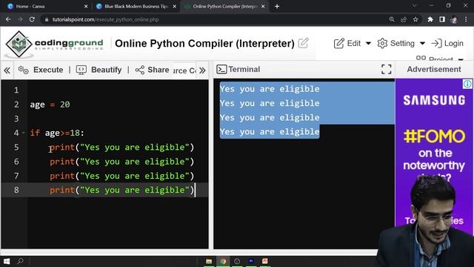Share the code via Share label
Screen dimensions: 474x267
[158, 70]
